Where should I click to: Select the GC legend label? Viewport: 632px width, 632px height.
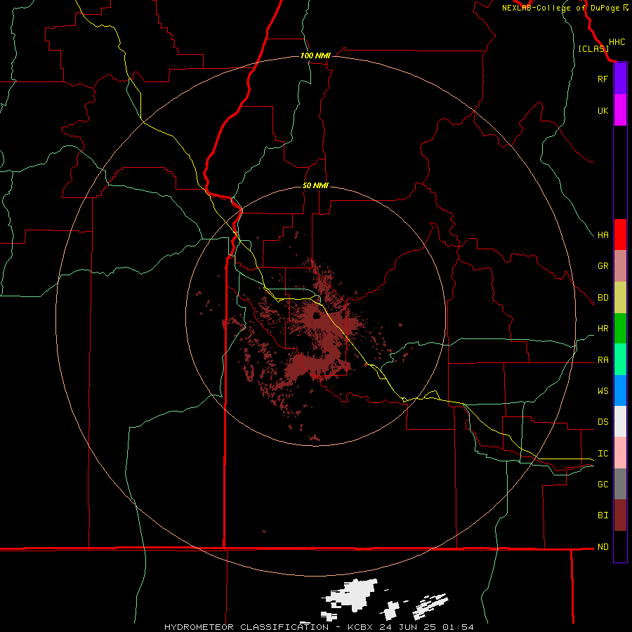pos(603,484)
